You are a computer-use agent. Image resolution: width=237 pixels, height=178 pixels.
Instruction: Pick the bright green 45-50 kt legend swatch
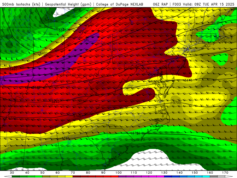(x=39, y=177)
